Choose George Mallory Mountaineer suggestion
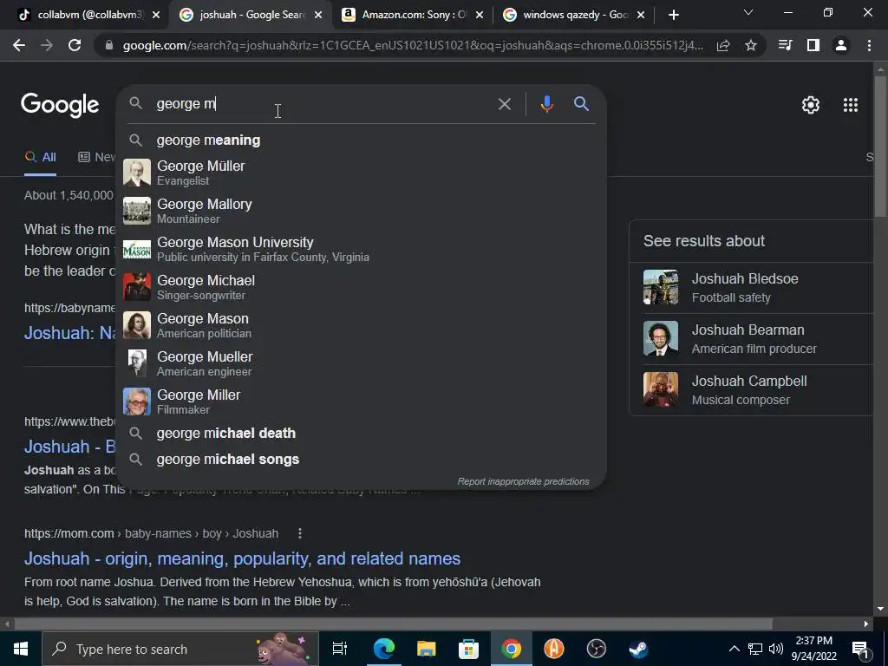This screenshot has height=666, width=888. coord(362,211)
